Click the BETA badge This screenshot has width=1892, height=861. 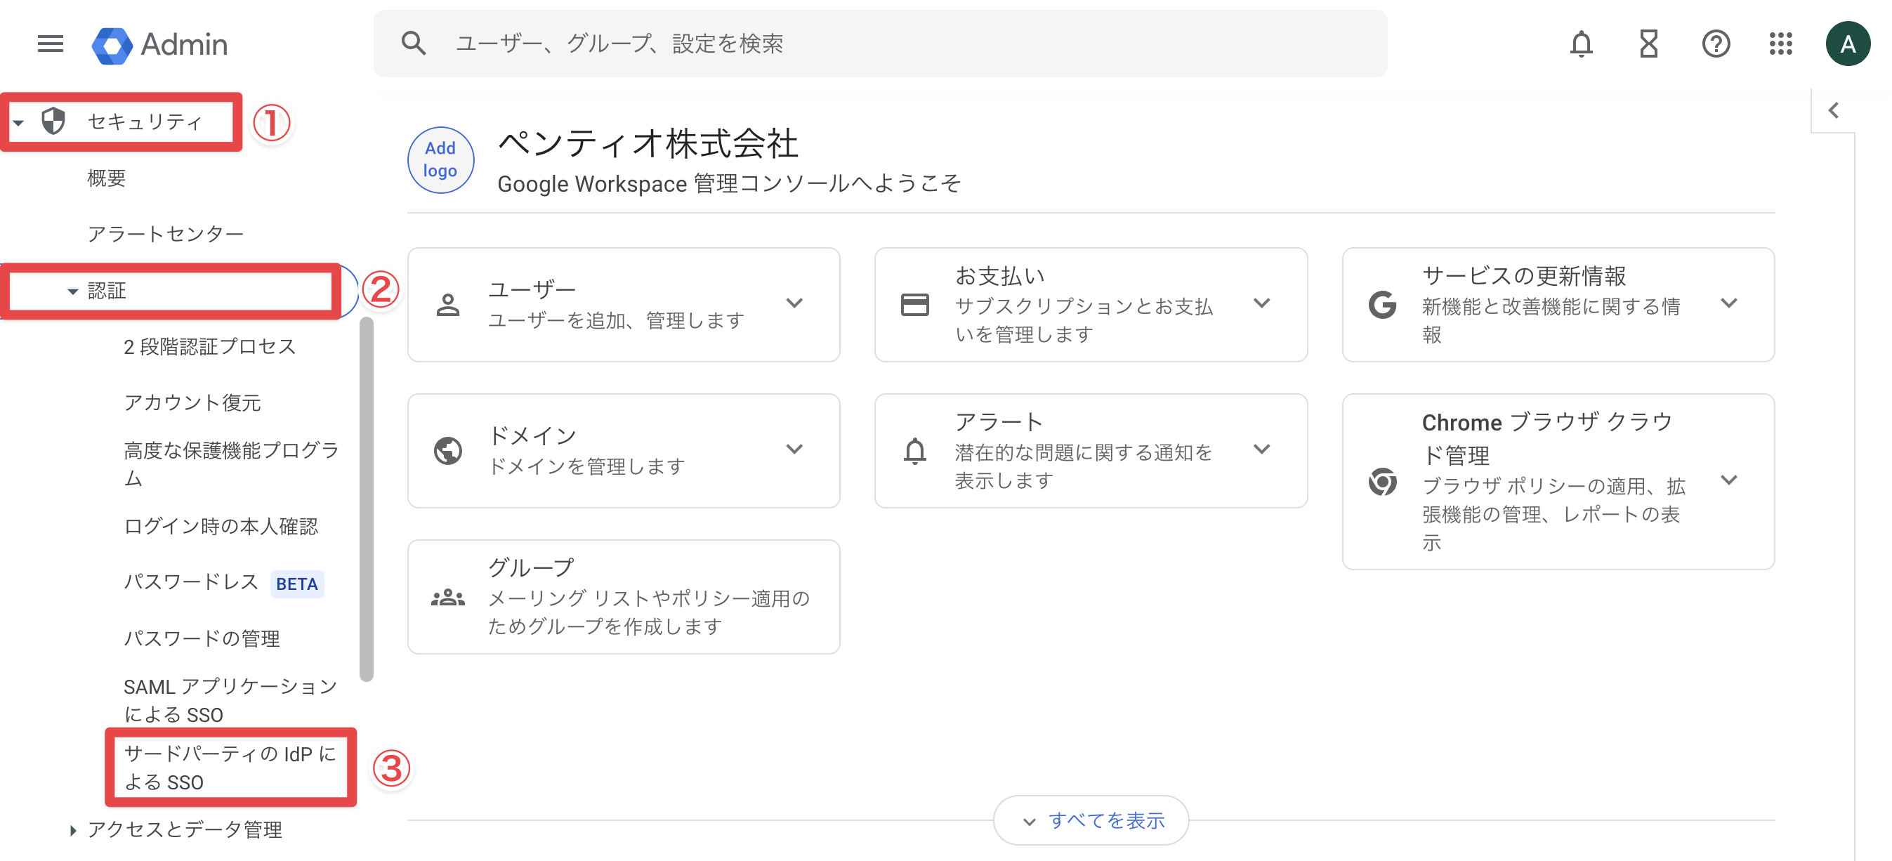297,584
